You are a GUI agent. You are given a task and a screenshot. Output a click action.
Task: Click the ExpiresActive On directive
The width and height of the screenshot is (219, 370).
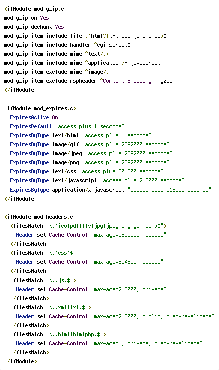click(x=34, y=117)
